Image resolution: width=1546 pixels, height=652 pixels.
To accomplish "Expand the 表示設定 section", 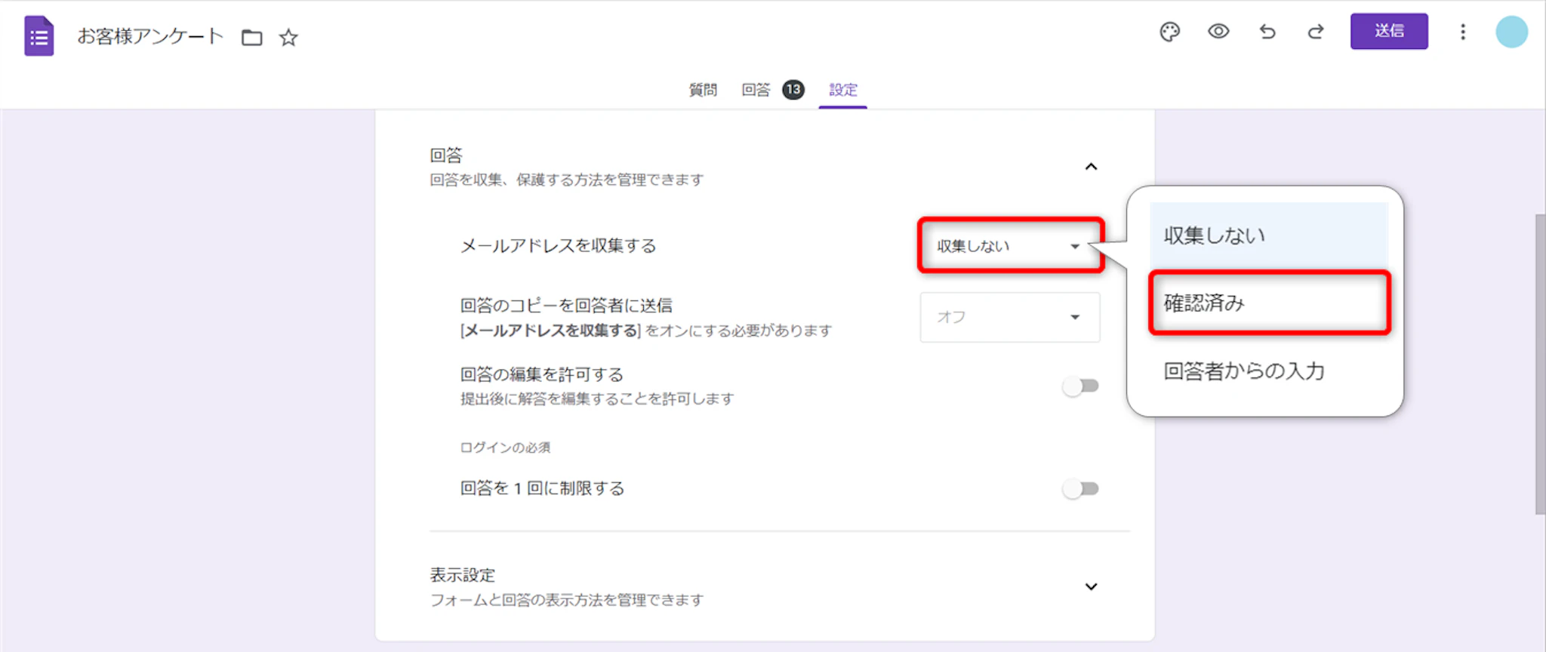I will tap(1091, 587).
